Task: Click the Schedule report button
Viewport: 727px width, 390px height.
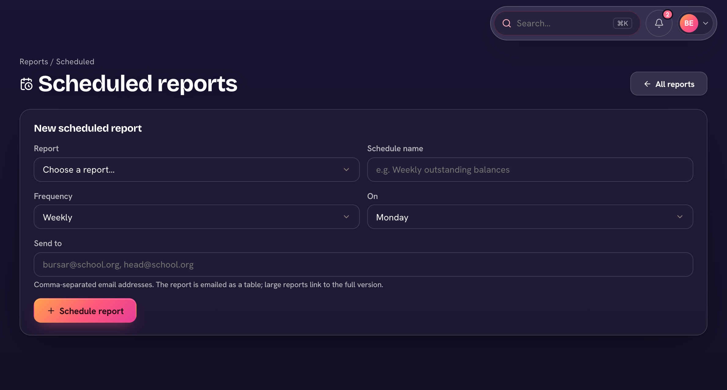Action: pyautogui.click(x=85, y=310)
